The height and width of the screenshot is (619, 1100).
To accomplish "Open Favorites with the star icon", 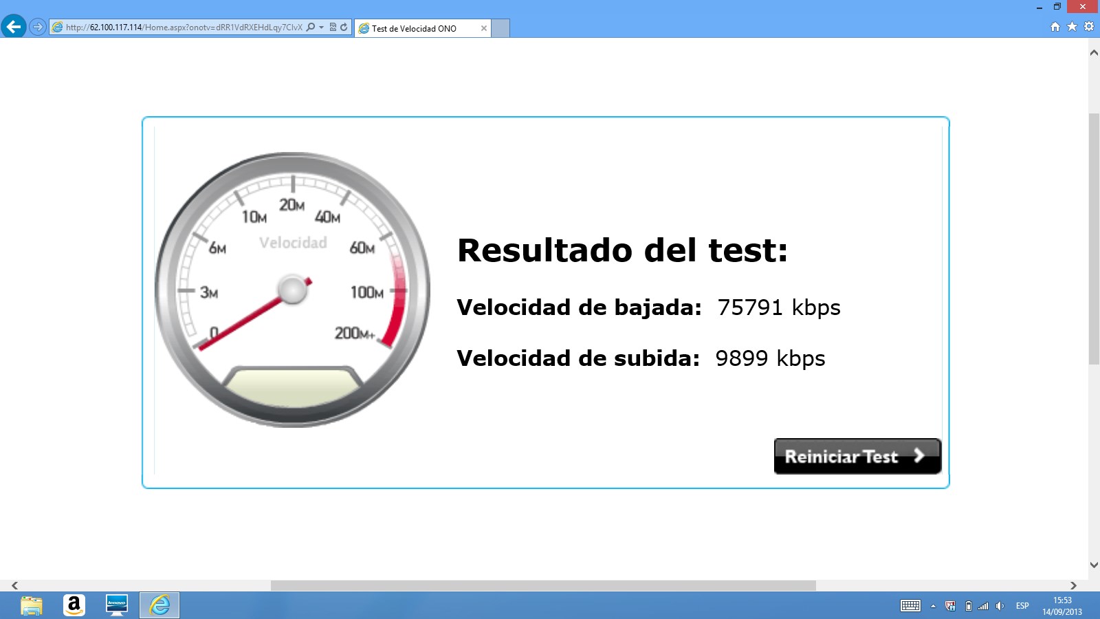I will 1072,27.
